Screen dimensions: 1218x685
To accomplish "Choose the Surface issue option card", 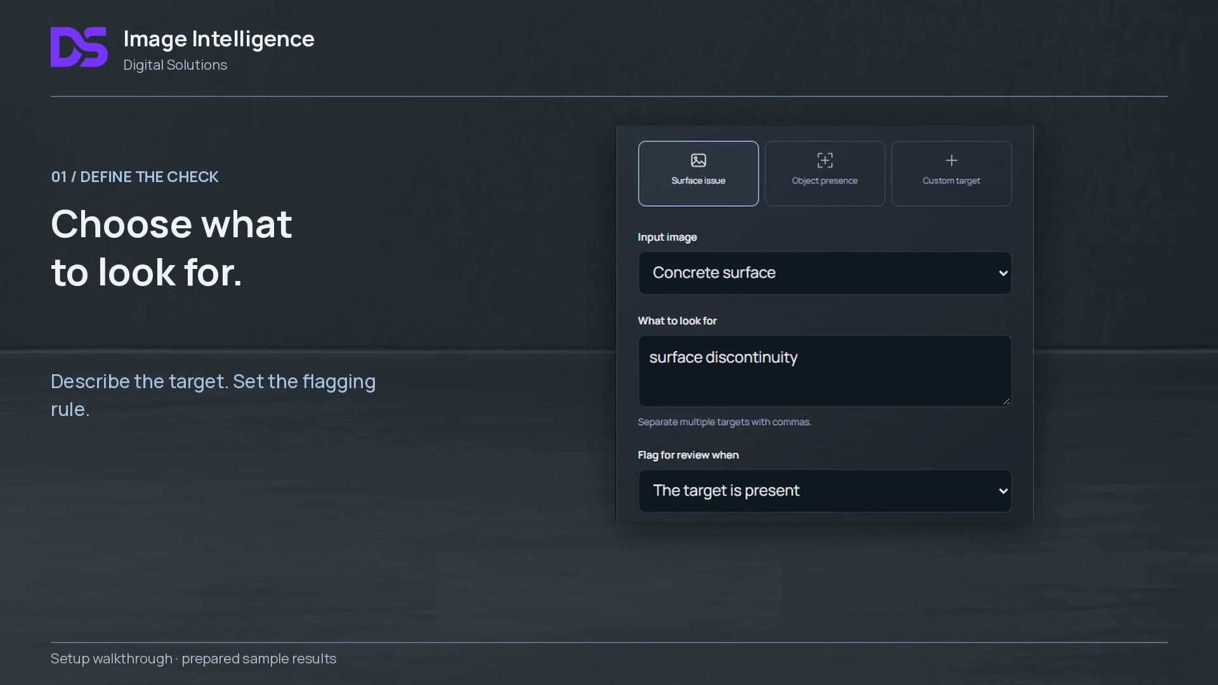I will (x=698, y=173).
